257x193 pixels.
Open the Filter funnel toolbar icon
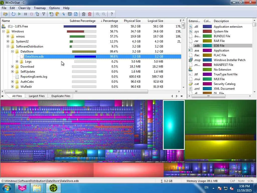coord(44,14)
